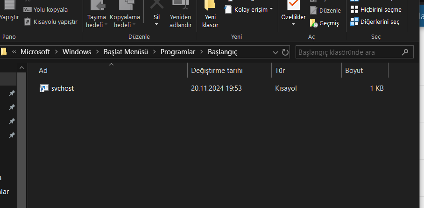
Task: Go to the Microsoft breadcrumb folder
Action: (35, 52)
